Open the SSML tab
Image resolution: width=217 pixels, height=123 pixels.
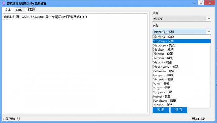[19, 10]
